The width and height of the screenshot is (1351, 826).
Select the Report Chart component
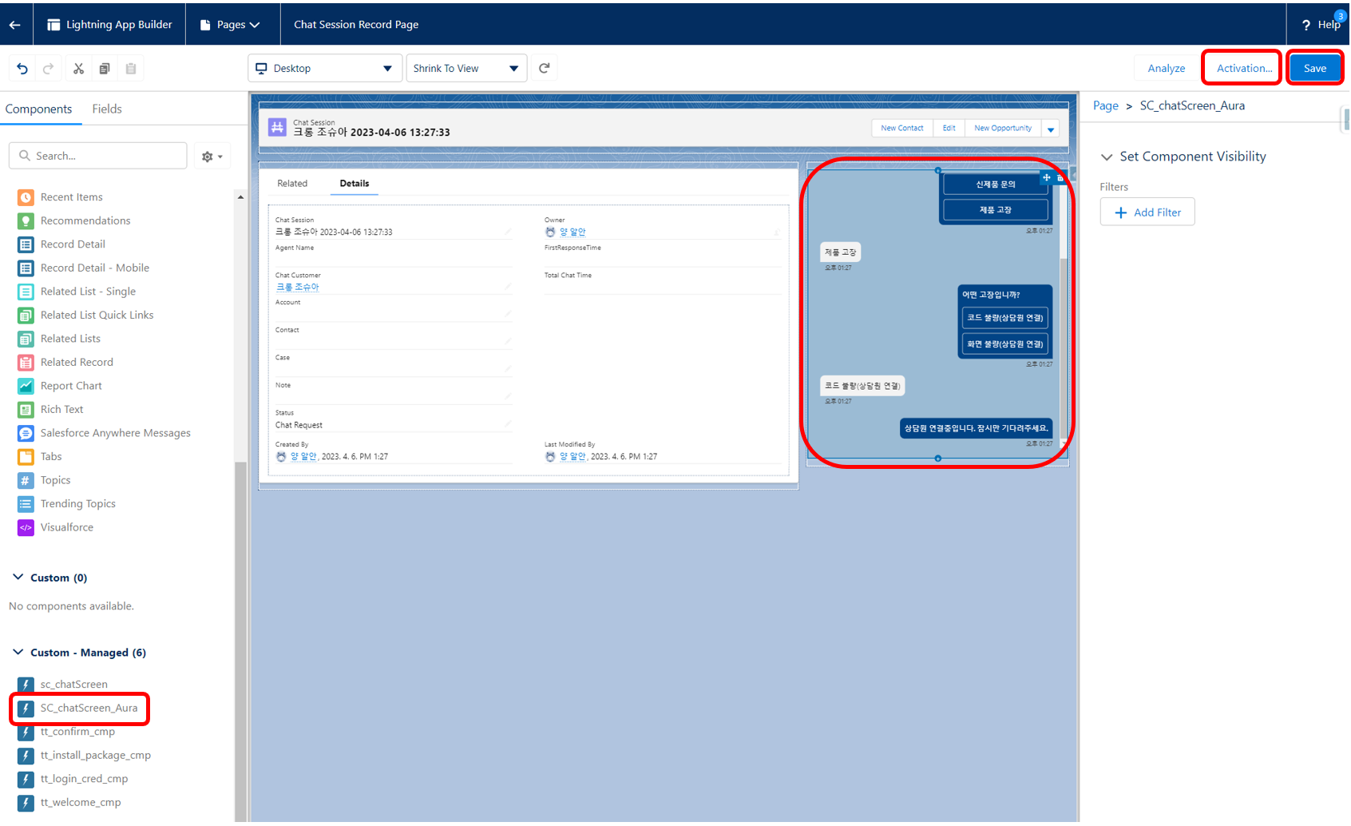coord(71,386)
